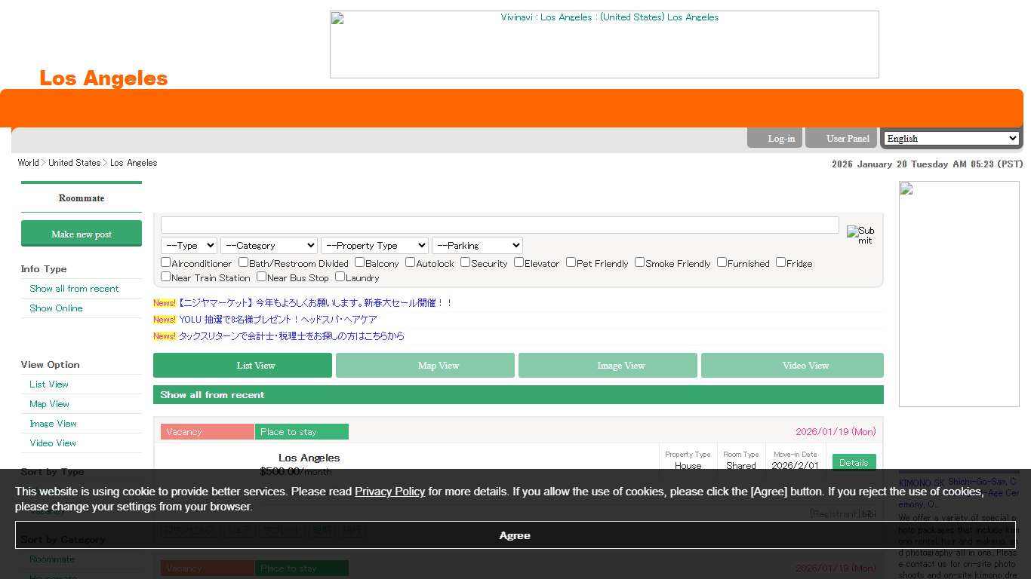Enable the Airconditioner filter

tap(165, 262)
